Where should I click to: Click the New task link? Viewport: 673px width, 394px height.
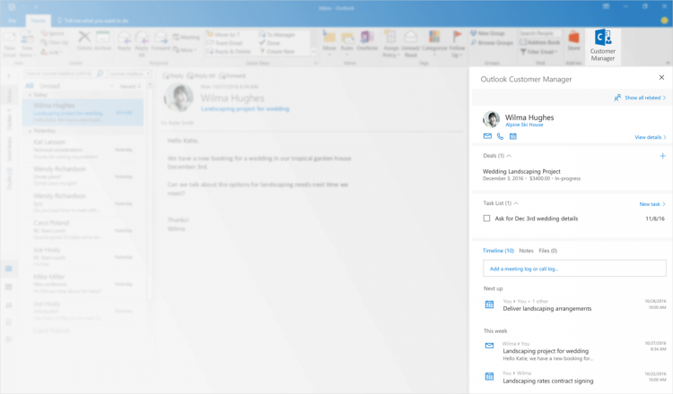[x=652, y=204]
